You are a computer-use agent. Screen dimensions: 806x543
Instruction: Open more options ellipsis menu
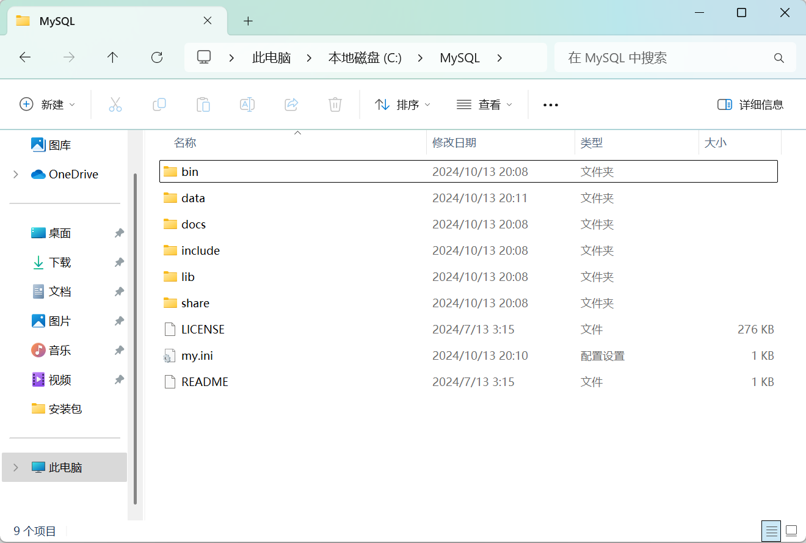(x=551, y=105)
